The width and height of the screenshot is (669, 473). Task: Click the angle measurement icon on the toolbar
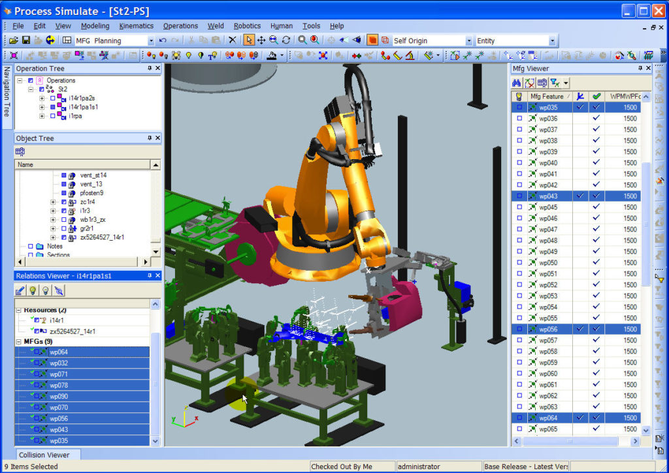(x=409, y=55)
